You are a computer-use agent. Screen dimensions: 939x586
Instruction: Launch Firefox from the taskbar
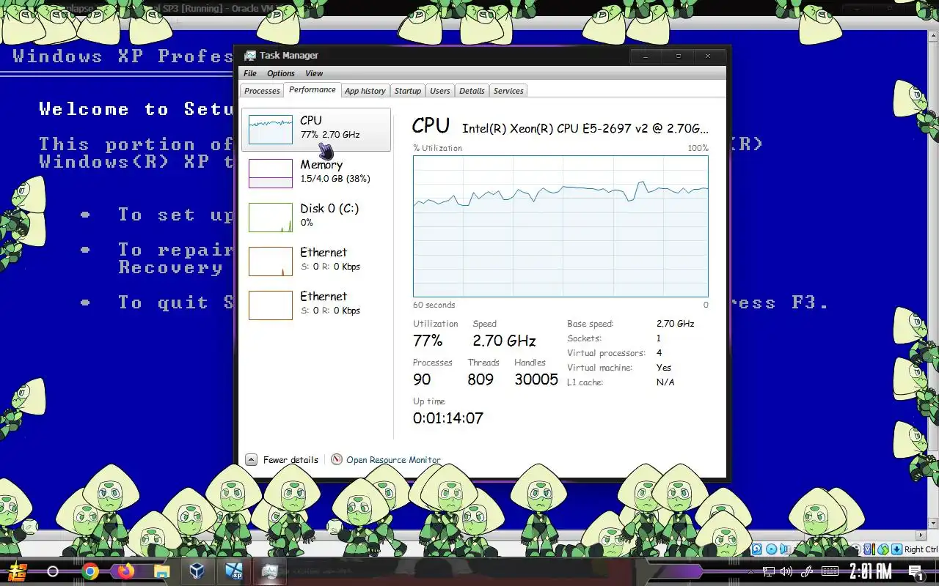(x=125, y=571)
